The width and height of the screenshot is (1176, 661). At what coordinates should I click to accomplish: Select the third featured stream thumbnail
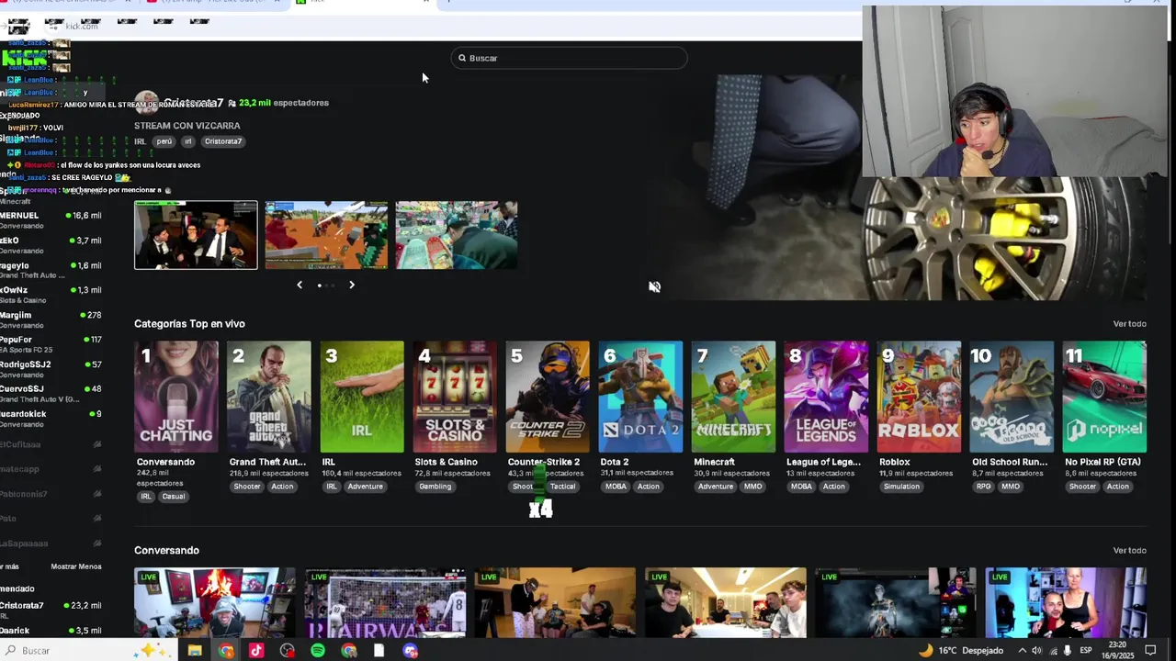pos(457,235)
